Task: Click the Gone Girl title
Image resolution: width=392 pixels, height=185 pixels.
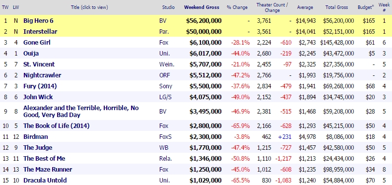Action: pos(37,43)
